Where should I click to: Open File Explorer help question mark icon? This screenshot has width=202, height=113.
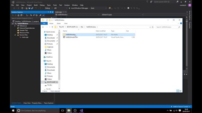(181, 23)
